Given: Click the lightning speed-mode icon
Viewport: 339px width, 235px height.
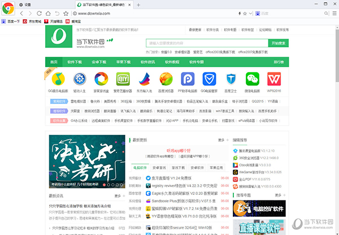Looking at the screenshot, I should (x=240, y=14).
